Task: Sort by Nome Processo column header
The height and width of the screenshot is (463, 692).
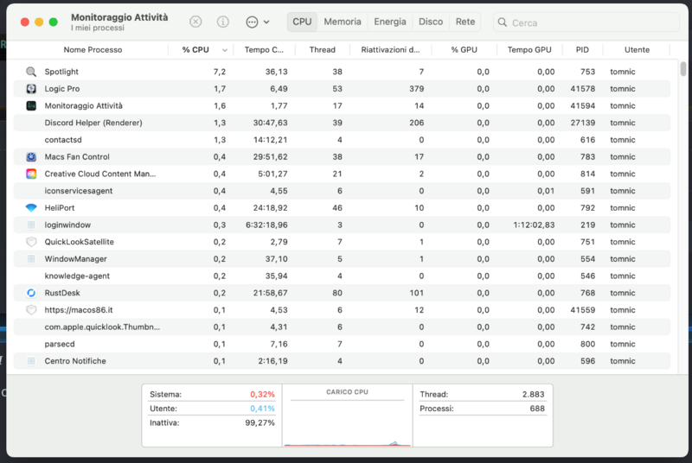Action: tap(93, 50)
